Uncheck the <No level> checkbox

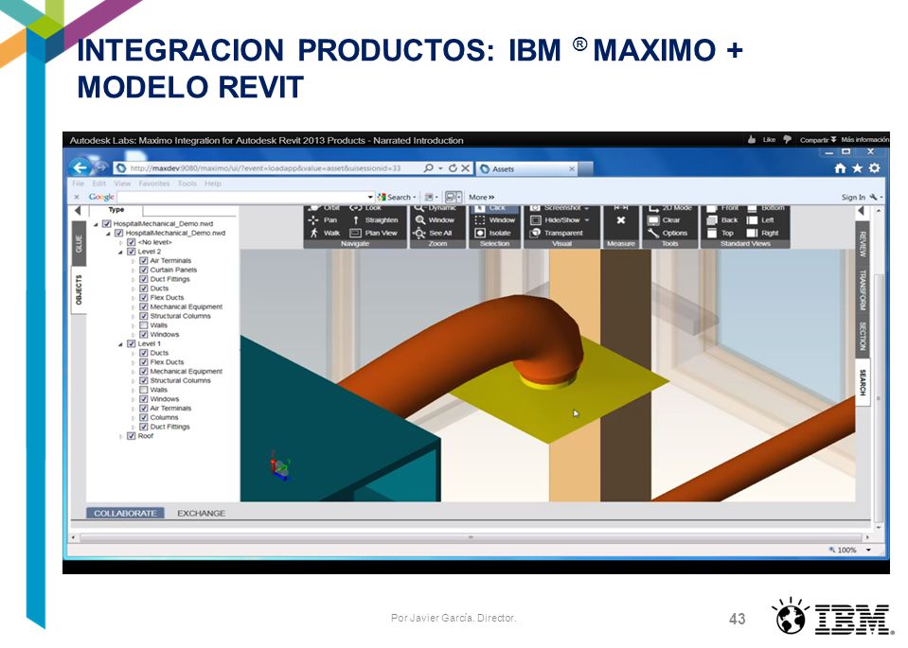(x=131, y=242)
